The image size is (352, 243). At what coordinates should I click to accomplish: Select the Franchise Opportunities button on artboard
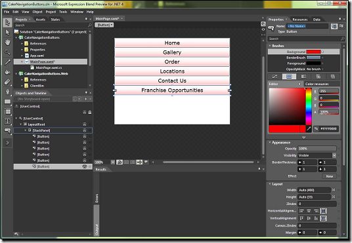pos(172,90)
